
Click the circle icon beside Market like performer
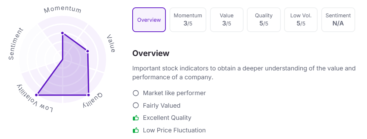coord(136,93)
